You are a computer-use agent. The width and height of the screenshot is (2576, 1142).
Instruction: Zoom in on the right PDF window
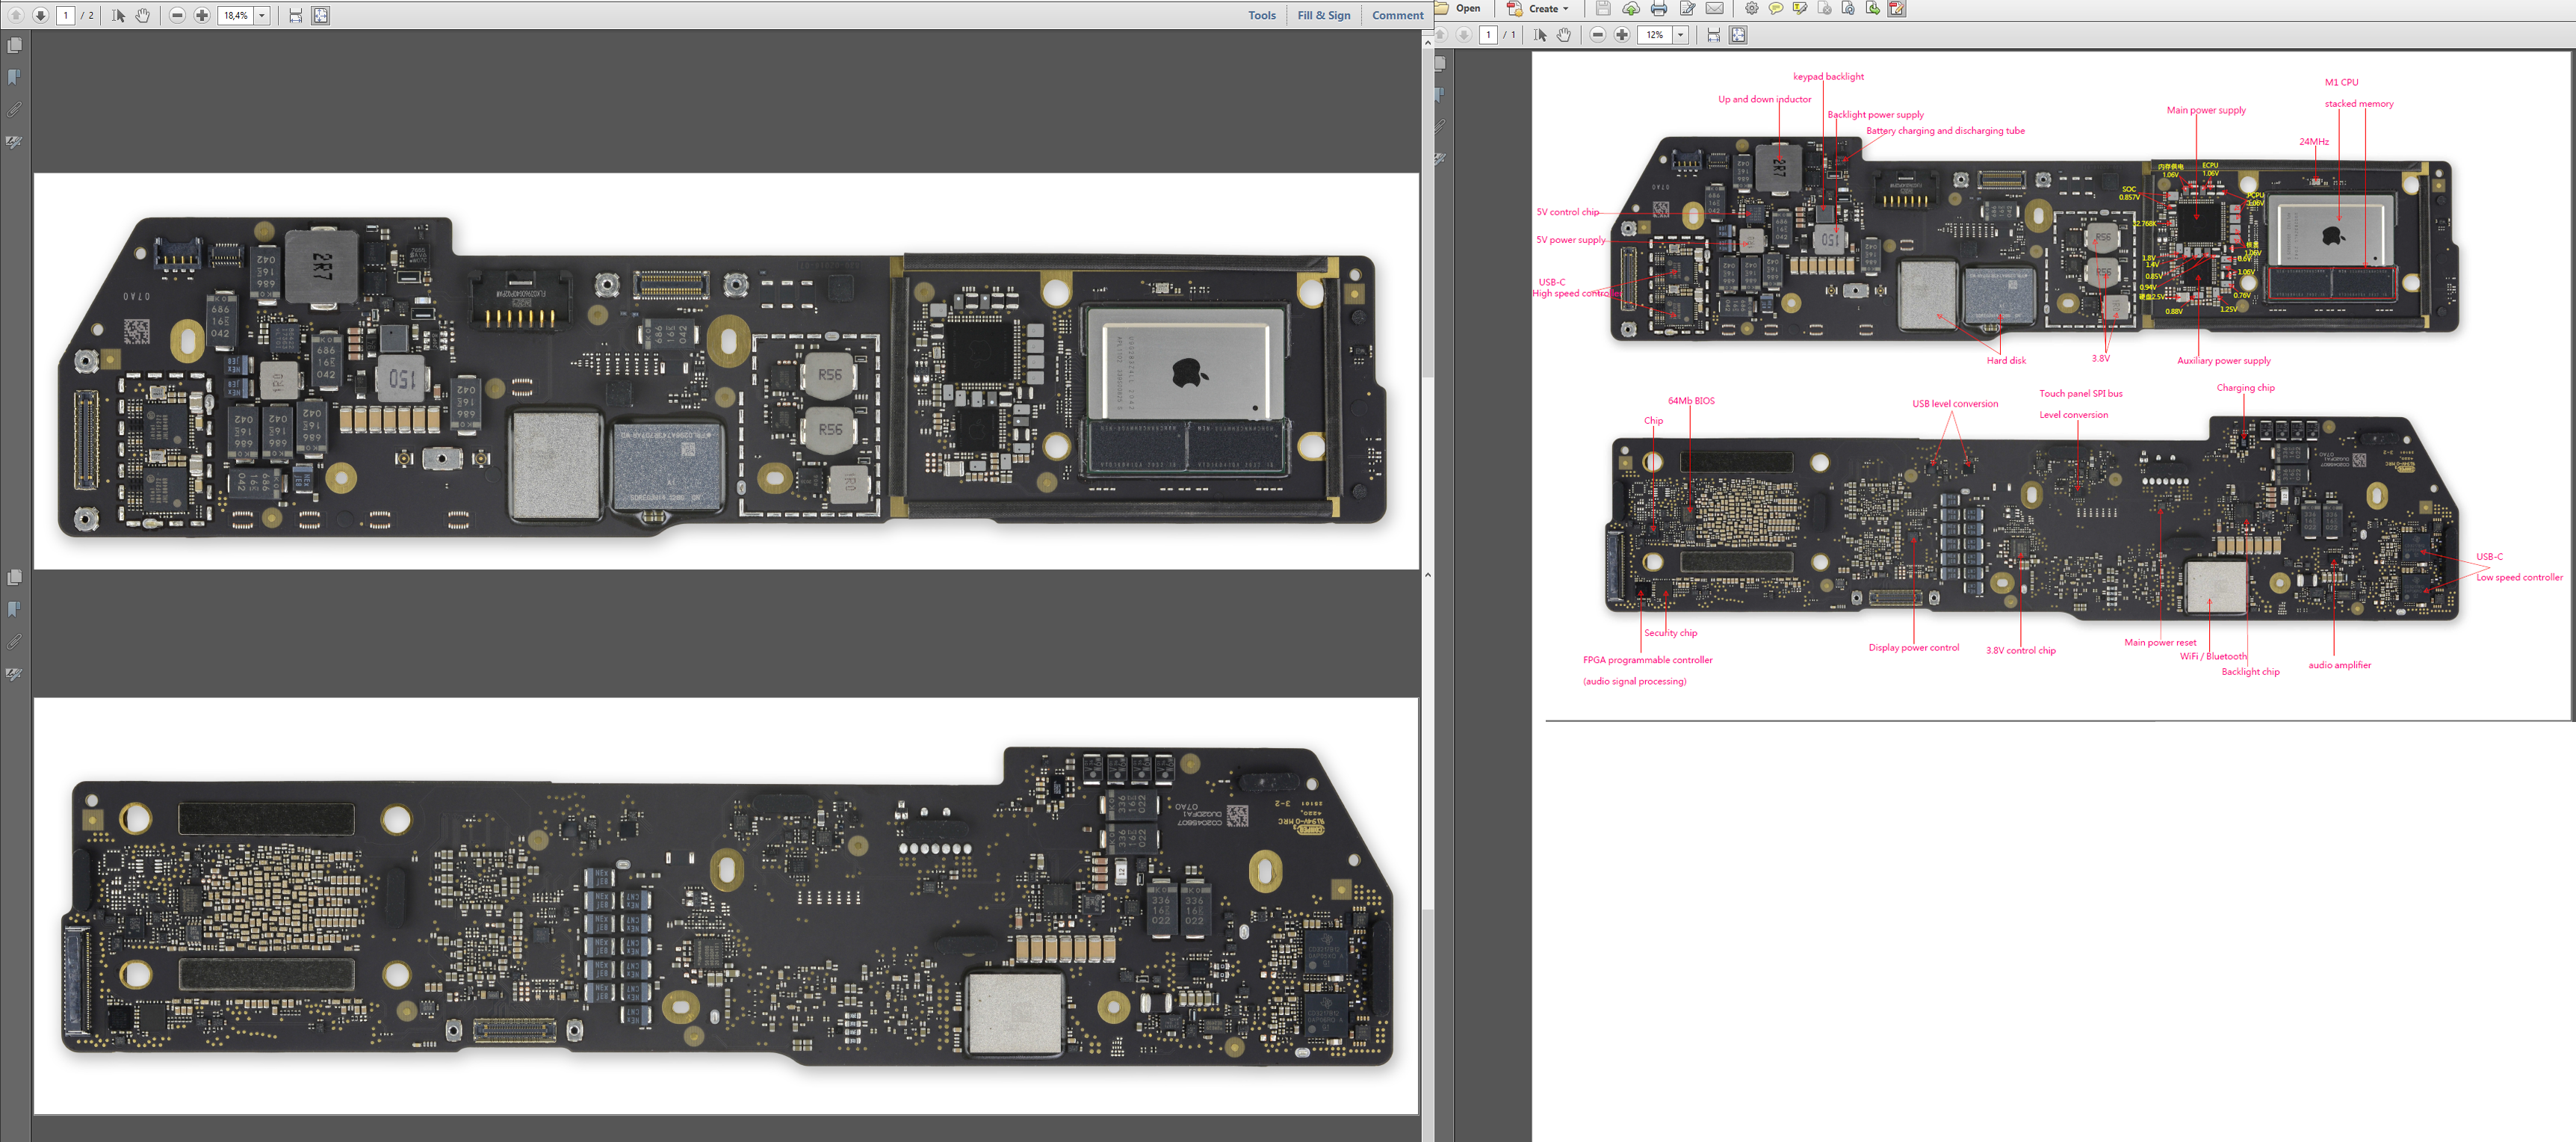pos(1622,35)
